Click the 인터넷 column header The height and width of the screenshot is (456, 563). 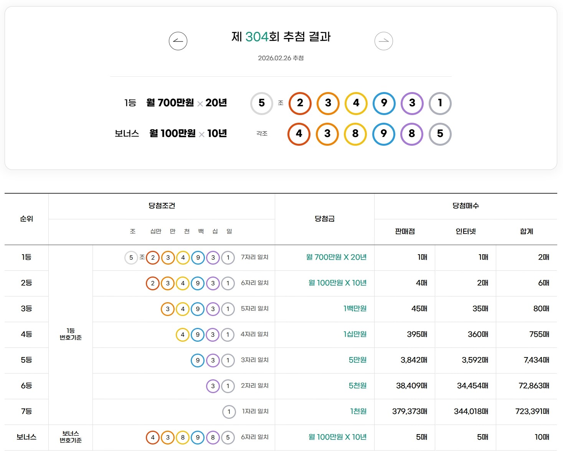[466, 231]
